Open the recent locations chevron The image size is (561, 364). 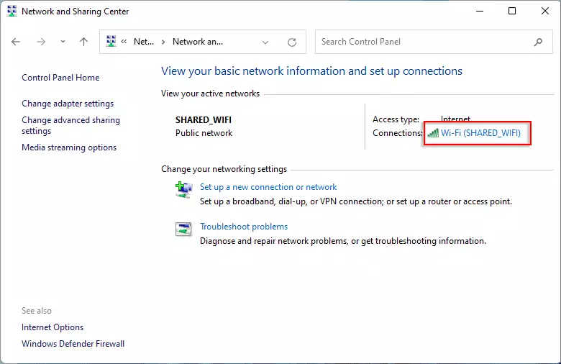tap(63, 42)
